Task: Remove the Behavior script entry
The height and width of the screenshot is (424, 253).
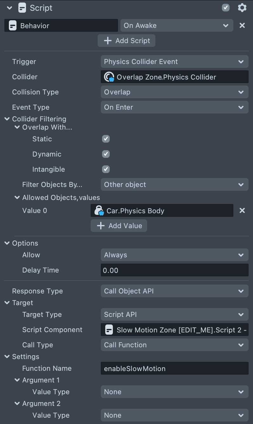Action: point(242,26)
